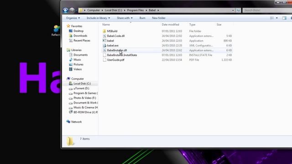
Task: Select µTorrent (D:) drive
Action: coord(81,88)
